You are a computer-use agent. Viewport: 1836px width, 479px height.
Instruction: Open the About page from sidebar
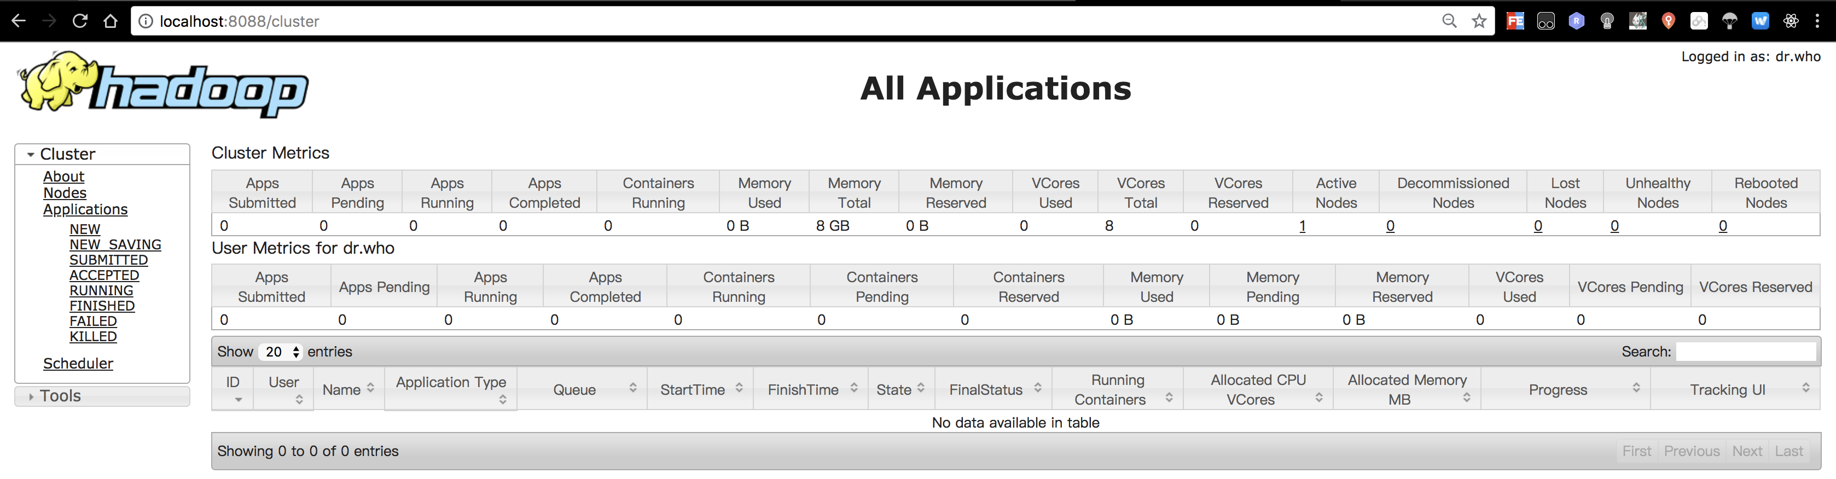pos(63,177)
